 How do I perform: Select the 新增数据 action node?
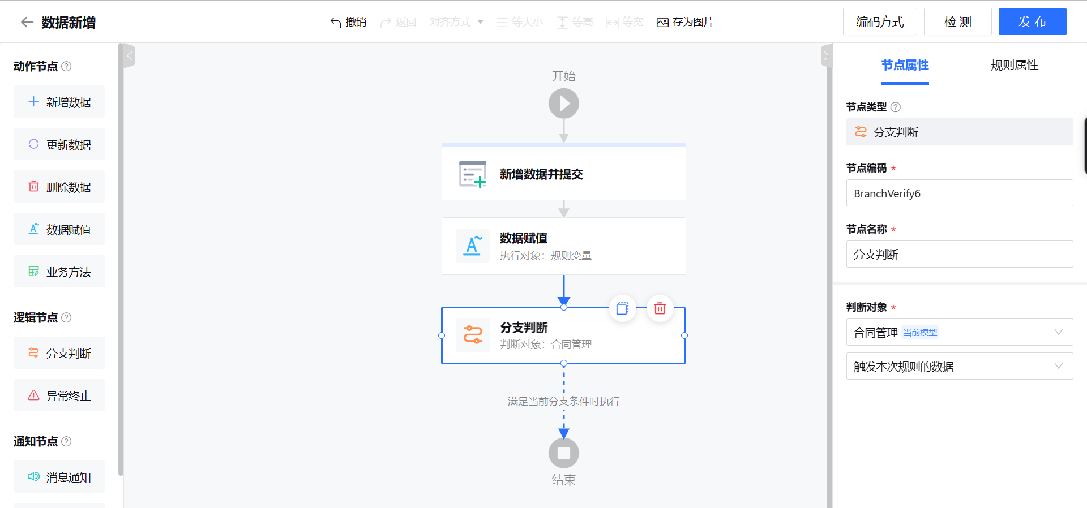tap(59, 102)
